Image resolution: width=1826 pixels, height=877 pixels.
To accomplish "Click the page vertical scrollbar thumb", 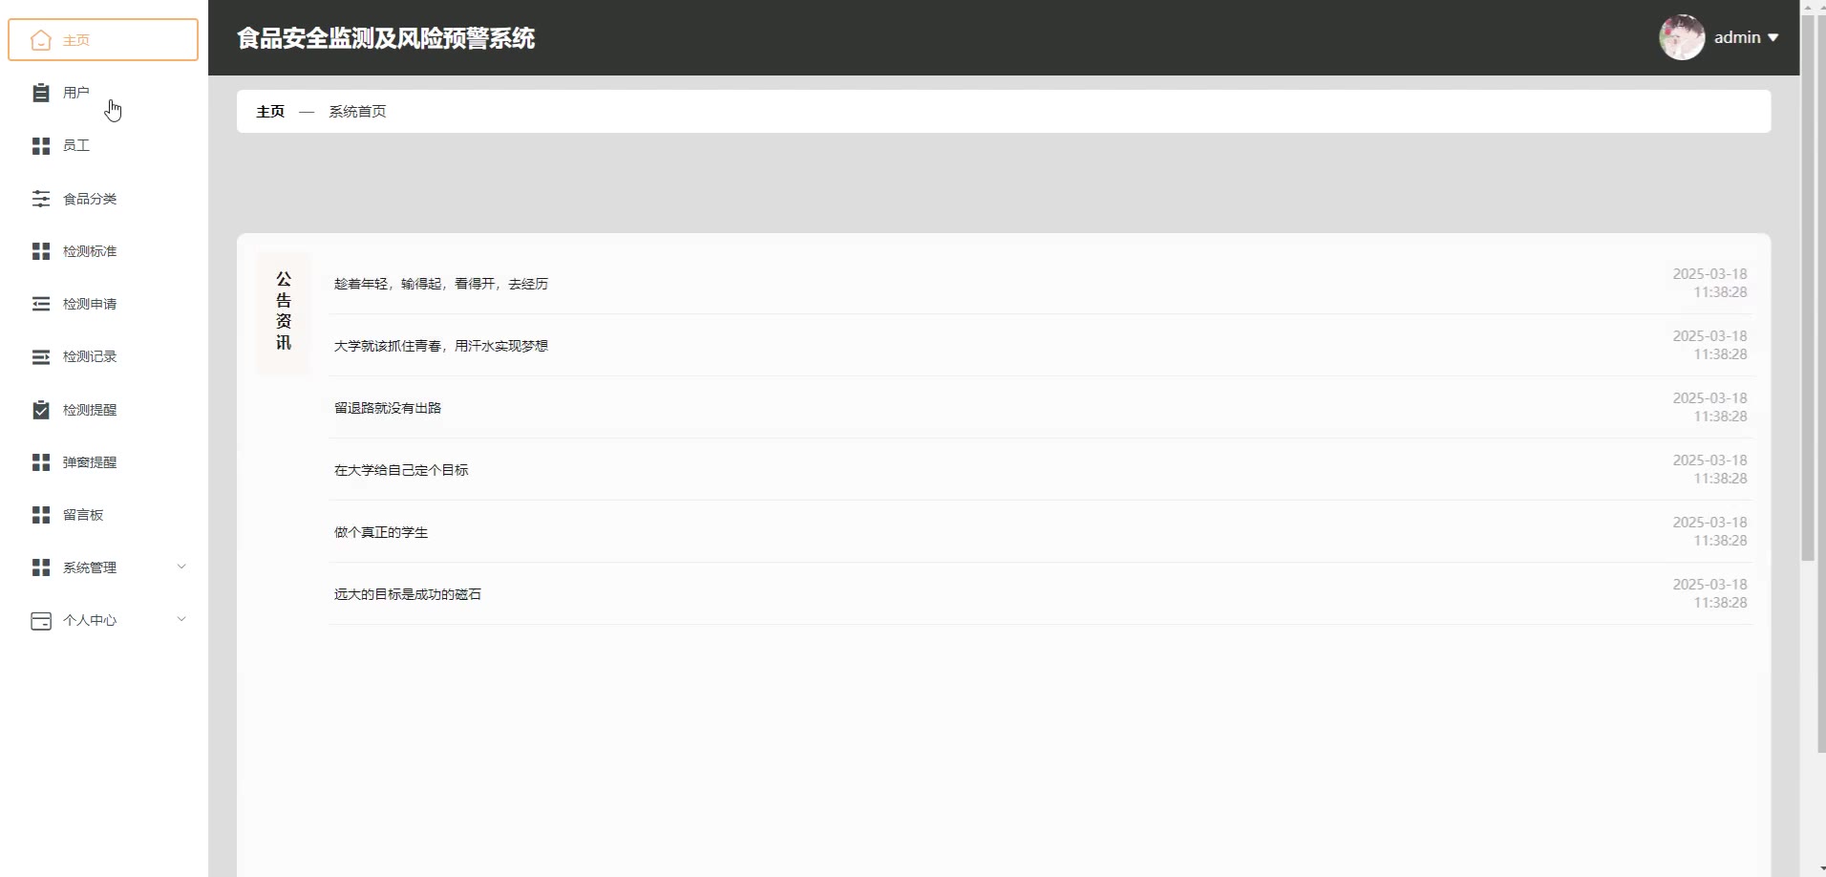I will 1807,287.
